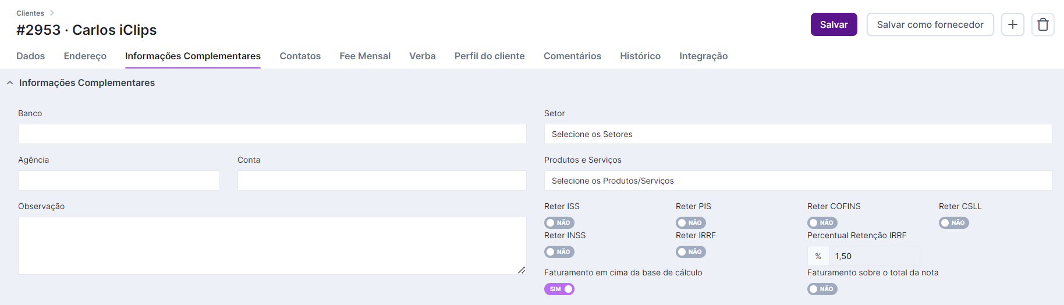This screenshot has height=305, width=1064.
Task: Click the trash icon to delete client
Action: click(x=1042, y=24)
